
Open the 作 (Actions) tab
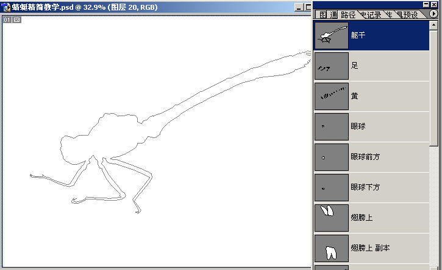click(x=389, y=15)
